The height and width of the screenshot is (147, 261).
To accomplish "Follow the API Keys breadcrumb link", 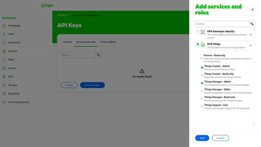I will (x=62, y=15).
